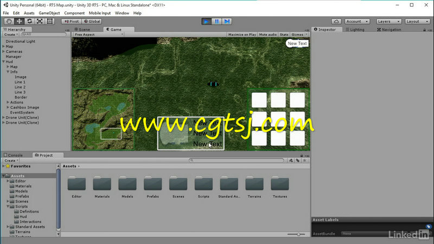This screenshot has height=244, width=434.
Task: Collapse the Info object in Hierarchy
Action: pyautogui.click(x=8, y=72)
